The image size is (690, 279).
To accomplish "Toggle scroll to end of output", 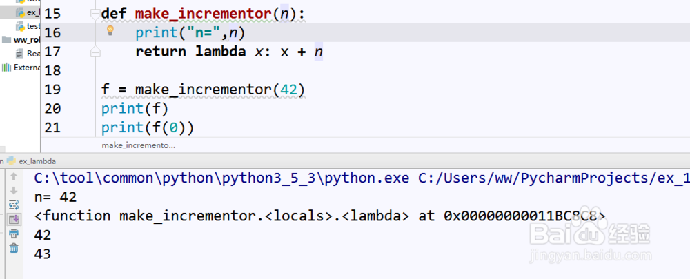I will [13, 219].
